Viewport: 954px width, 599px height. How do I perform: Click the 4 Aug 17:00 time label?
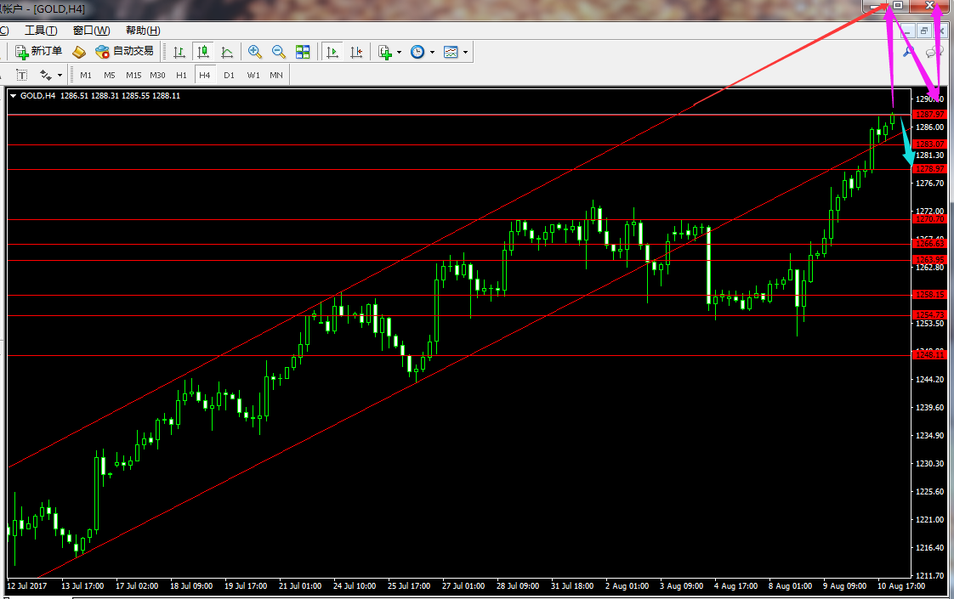(735, 586)
